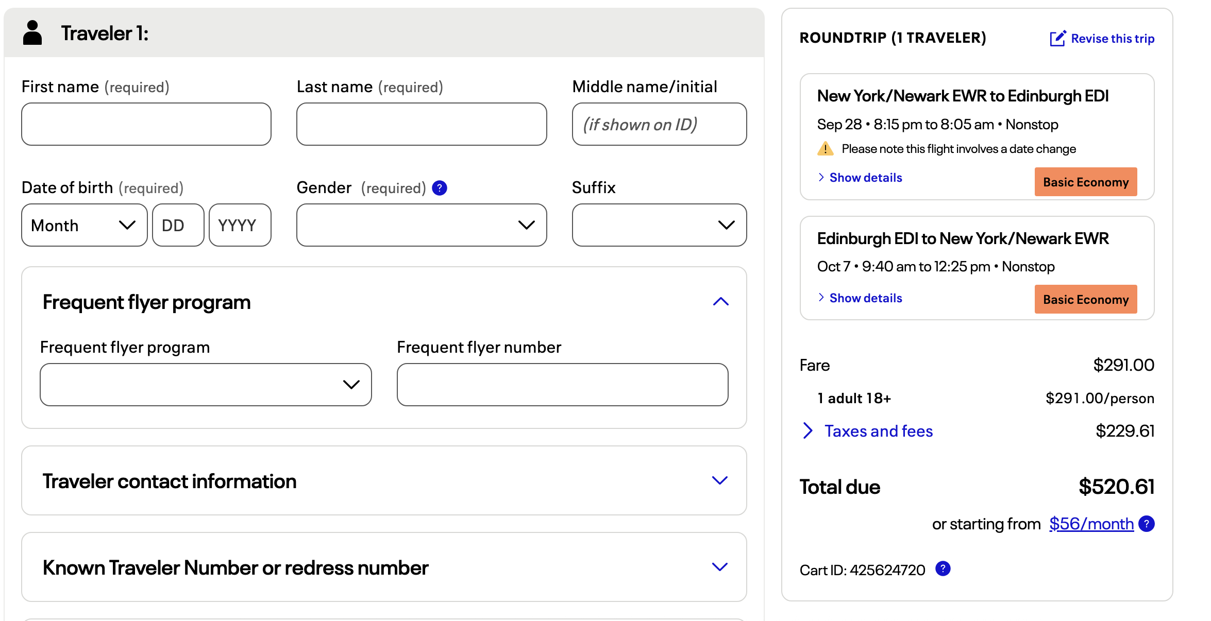
Task: Open the $56/month financing link
Action: point(1091,524)
